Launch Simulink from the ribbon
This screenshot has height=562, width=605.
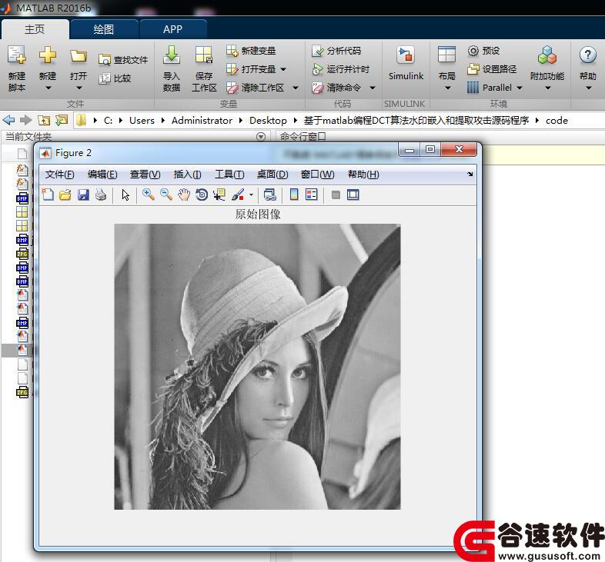click(406, 64)
